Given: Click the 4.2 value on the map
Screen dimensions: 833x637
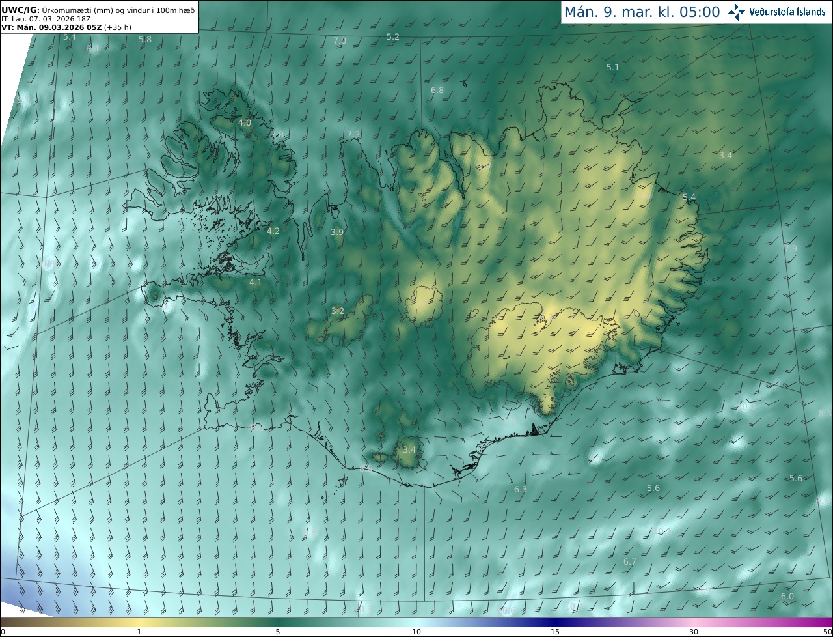Looking at the screenshot, I should (x=273, y=231).
